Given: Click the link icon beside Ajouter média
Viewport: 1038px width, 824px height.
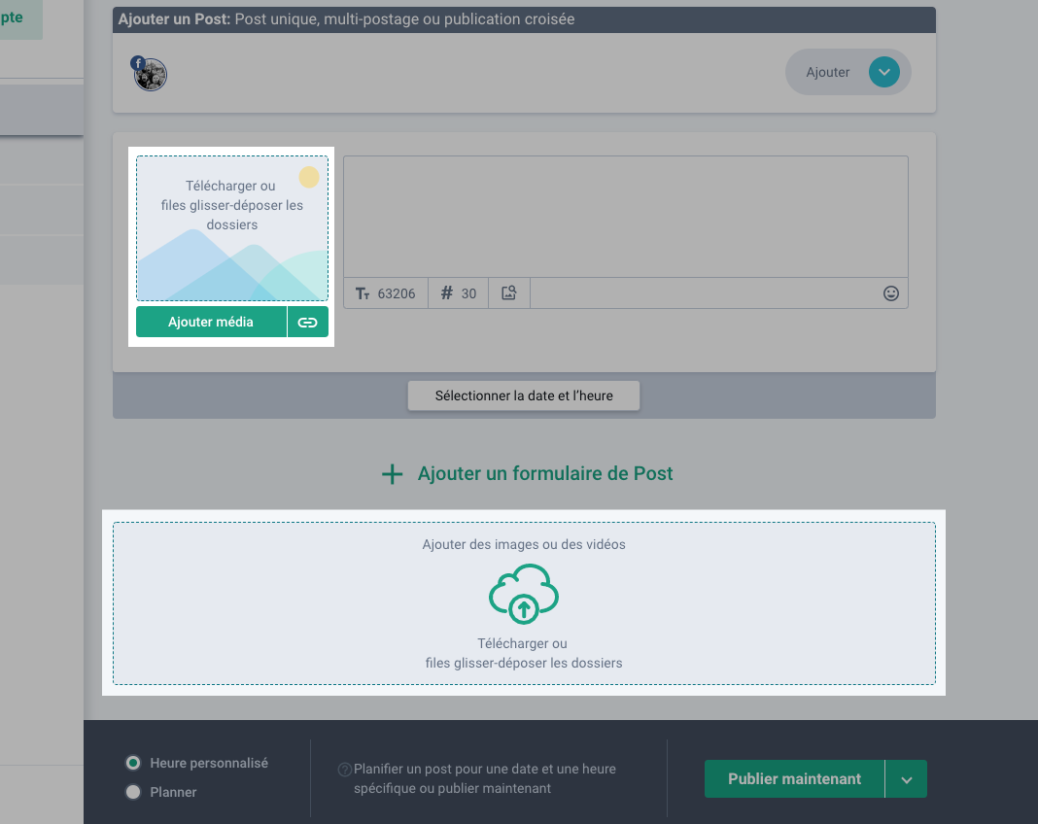Looking at the screenshot, I should coord(308,323).
